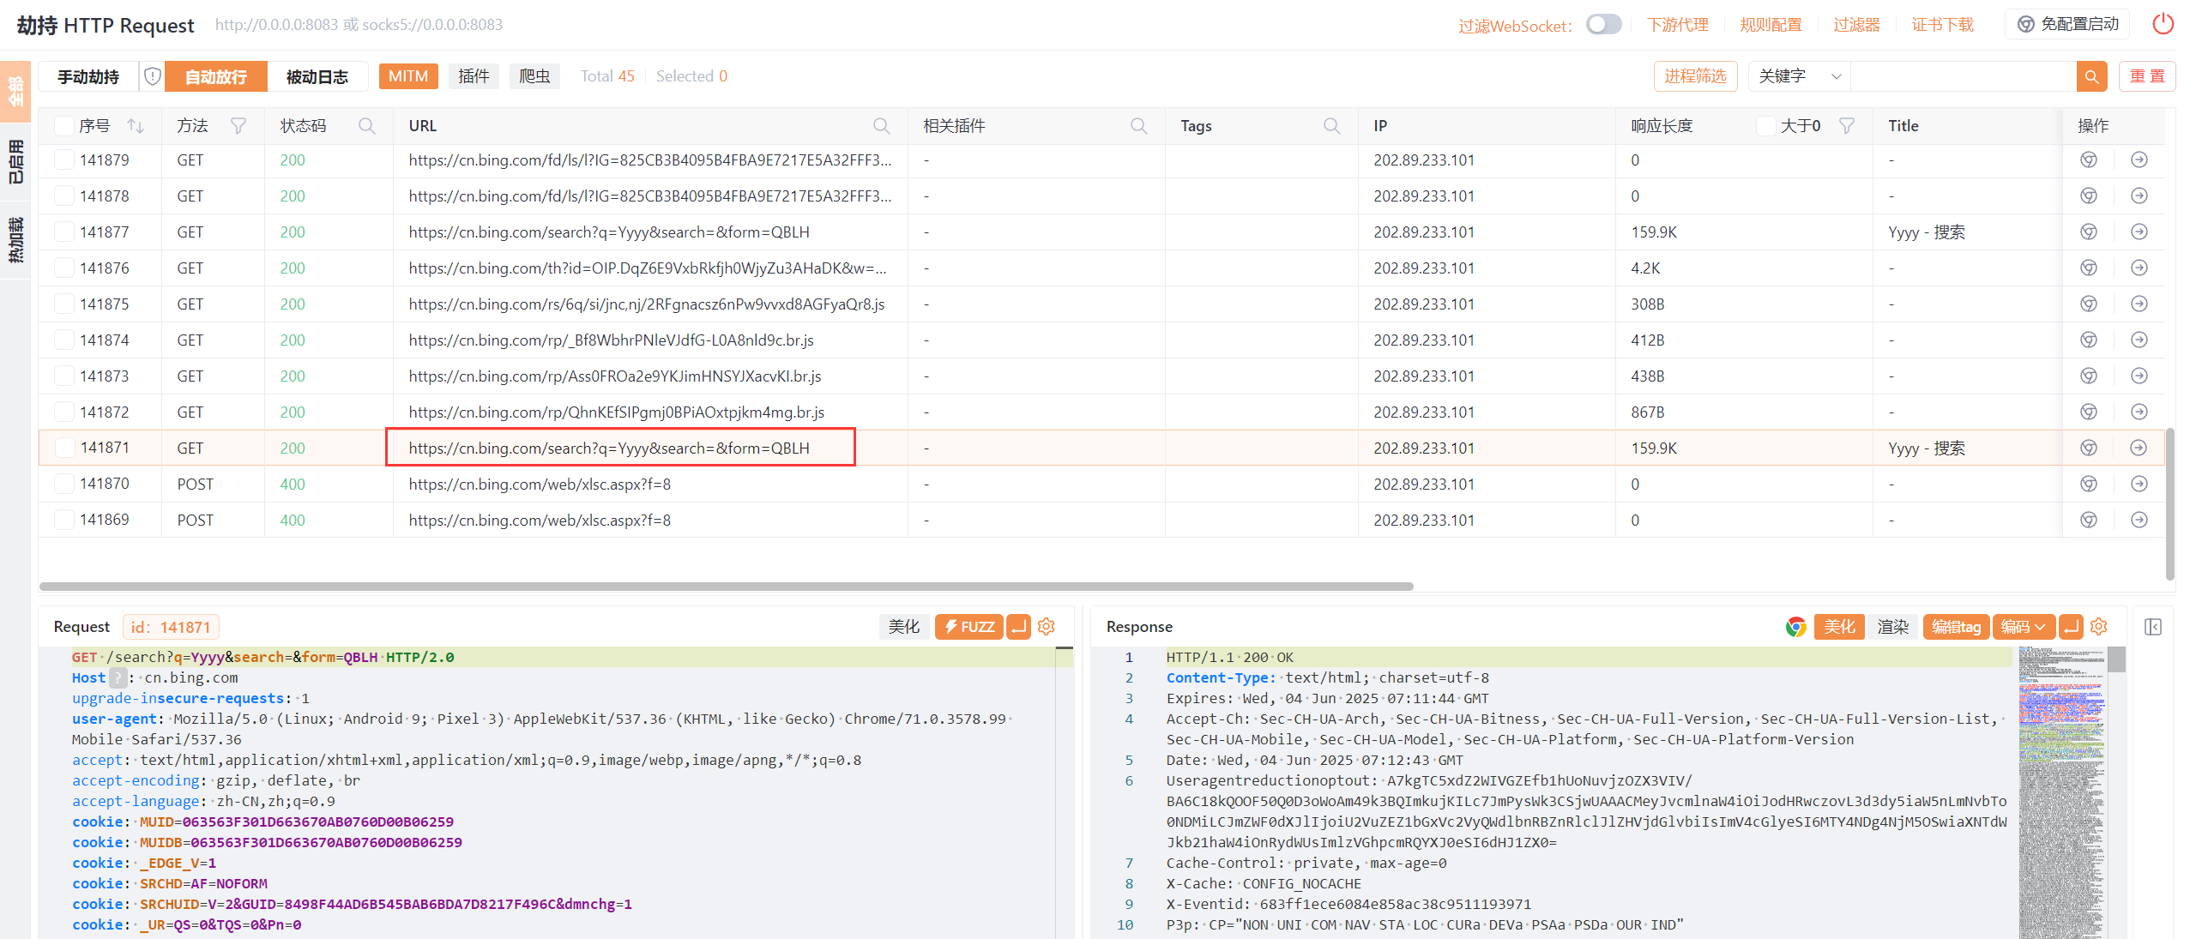Image resolution: width=2196 pixels, height=939 pixels.
Task: Switch to the 被动日志 tab
Action: pyautogui.click(x=317, y=76)
